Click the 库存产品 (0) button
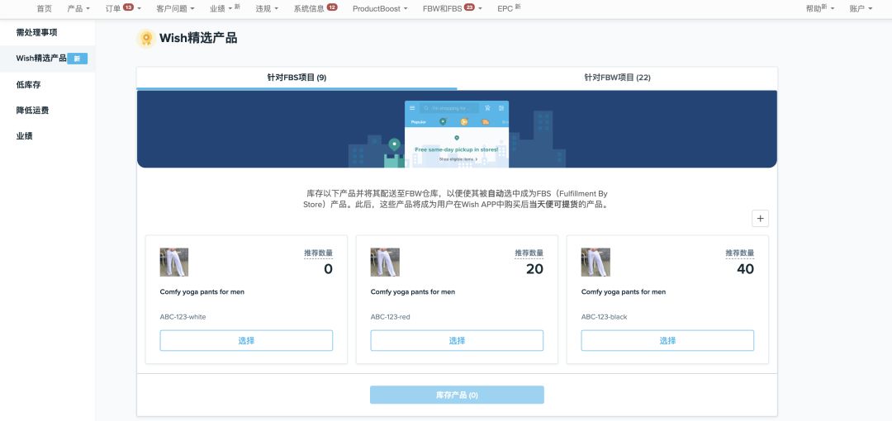The width and height of the screenshot is (892, 421). click(457, 395)
